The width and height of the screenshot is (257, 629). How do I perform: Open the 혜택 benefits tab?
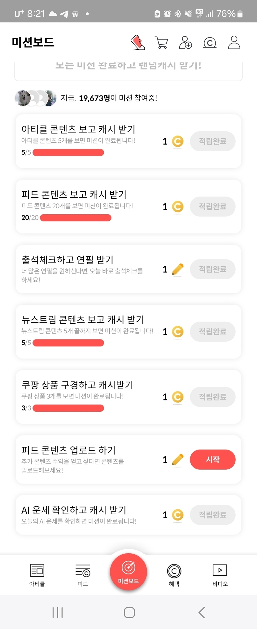pyautogui.click(x=174, y=575)
